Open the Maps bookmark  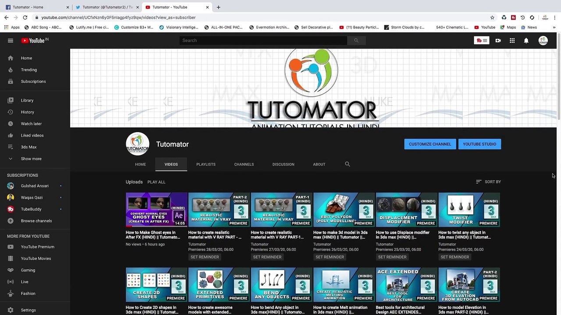coord(508,27)
